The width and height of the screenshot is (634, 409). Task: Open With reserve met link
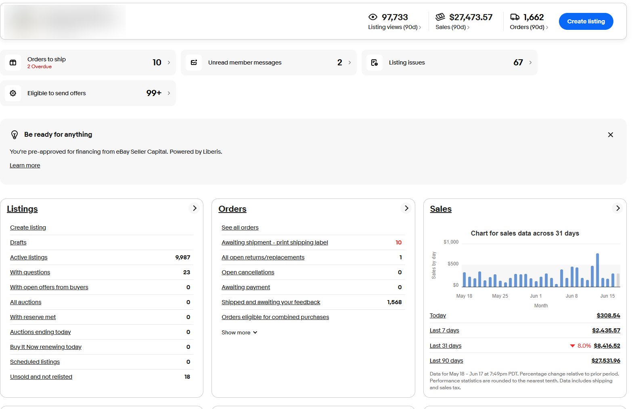click(33, 317)
